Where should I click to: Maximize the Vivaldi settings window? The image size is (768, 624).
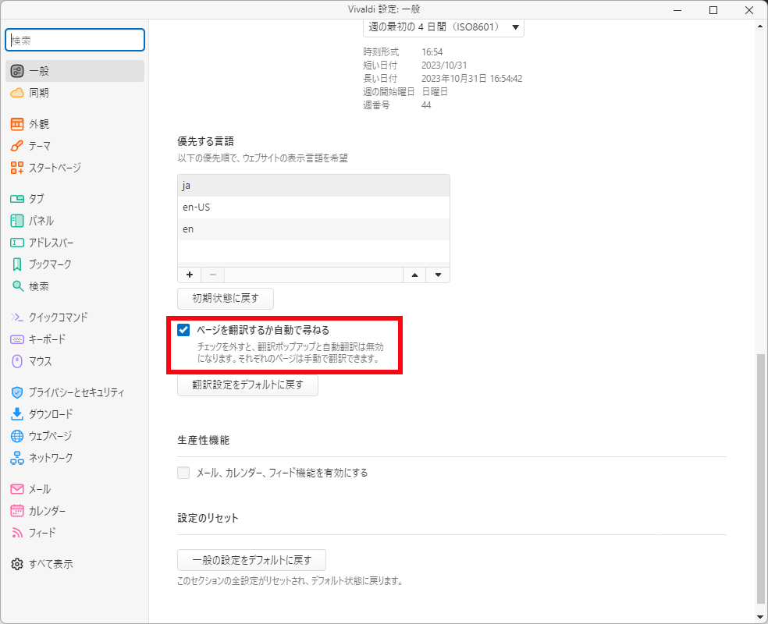click(713, 10)
